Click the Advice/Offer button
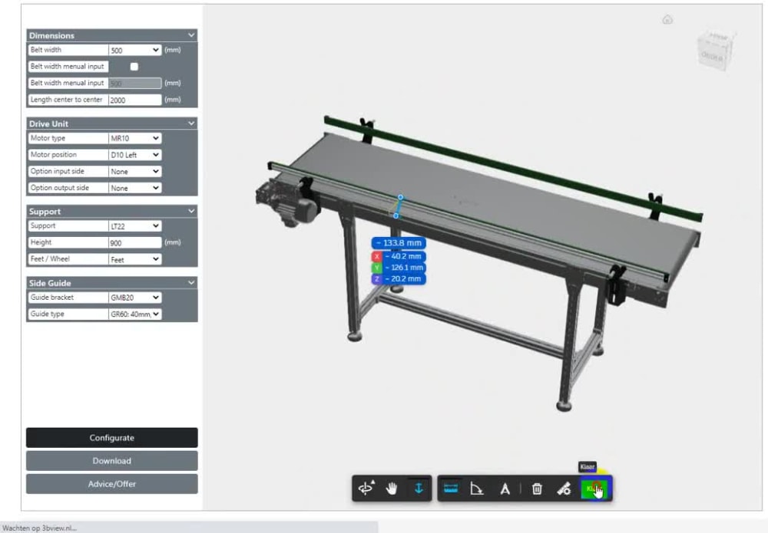 (x=111, y=484)
